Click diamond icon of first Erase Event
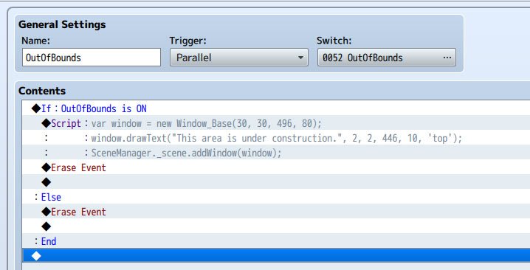The width and height of the screenshot is (530, 270). pos(46,167)
